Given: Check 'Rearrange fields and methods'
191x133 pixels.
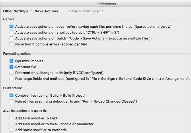Looking at the screenshot, I should point(11,79).
